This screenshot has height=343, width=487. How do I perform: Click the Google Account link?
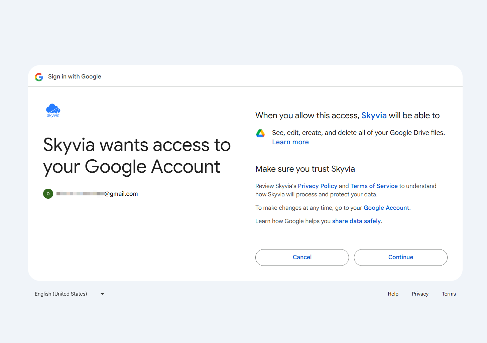tap(386, 207)
